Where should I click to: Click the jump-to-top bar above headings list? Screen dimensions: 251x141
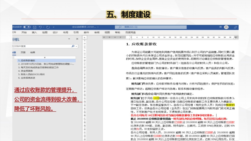(x=45, y=57)
